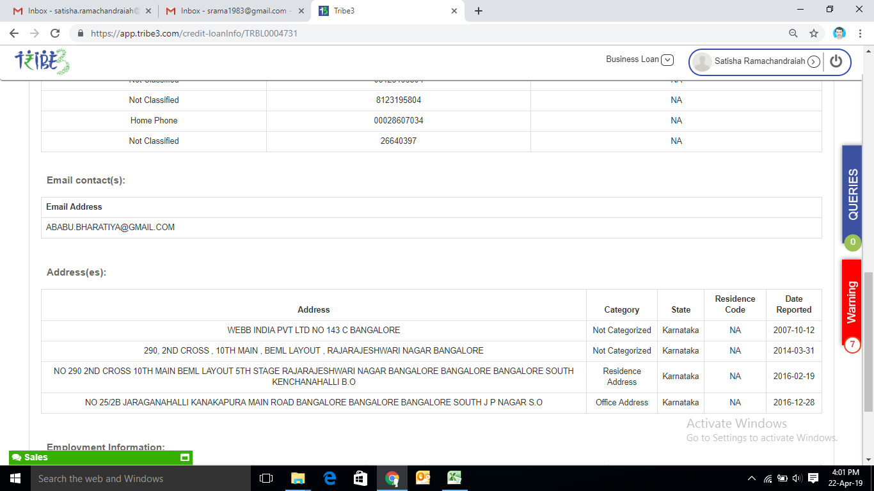Open the QUERIES side panel

pyautogui.click(x=852, y=194)
